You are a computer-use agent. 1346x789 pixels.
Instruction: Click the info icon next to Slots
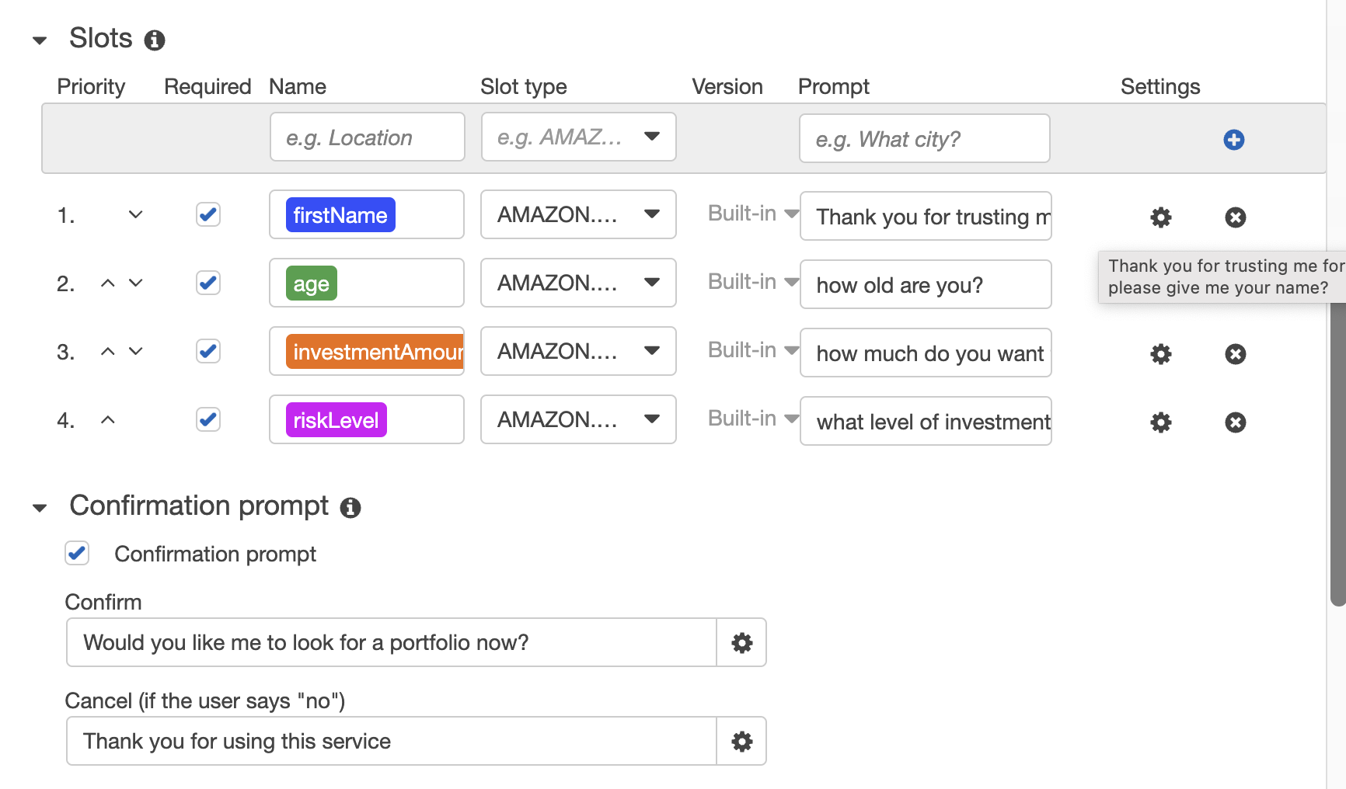click(x=155, y=39)
